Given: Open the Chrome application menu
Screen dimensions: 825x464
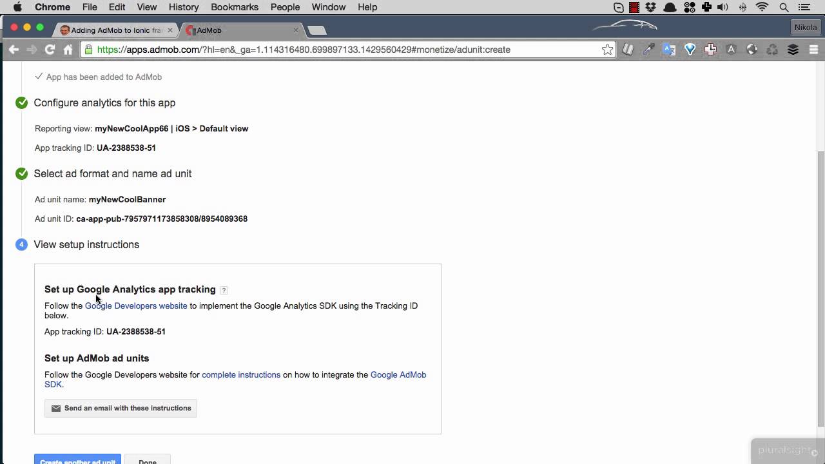Looking at the screenshot, I should click(52, 7).
